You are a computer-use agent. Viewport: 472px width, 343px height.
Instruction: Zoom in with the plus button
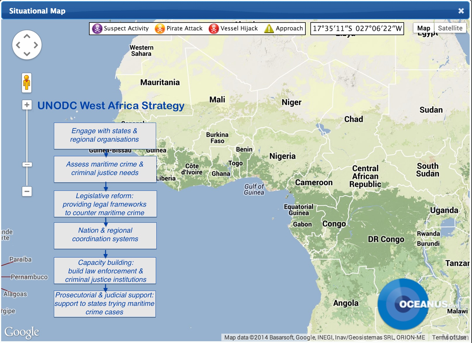[27, 105]
